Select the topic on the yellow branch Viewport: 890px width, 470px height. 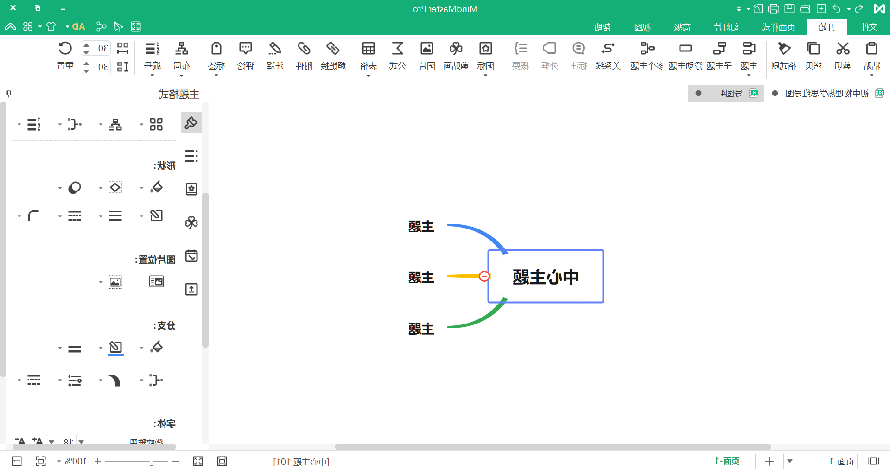tap(421, 277)
